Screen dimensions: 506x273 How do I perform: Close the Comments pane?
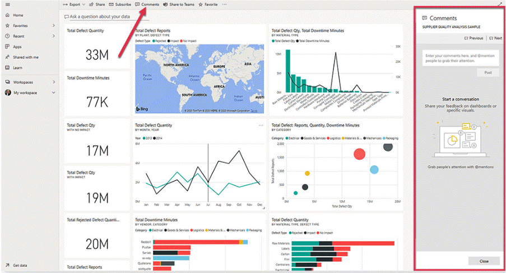484,261
